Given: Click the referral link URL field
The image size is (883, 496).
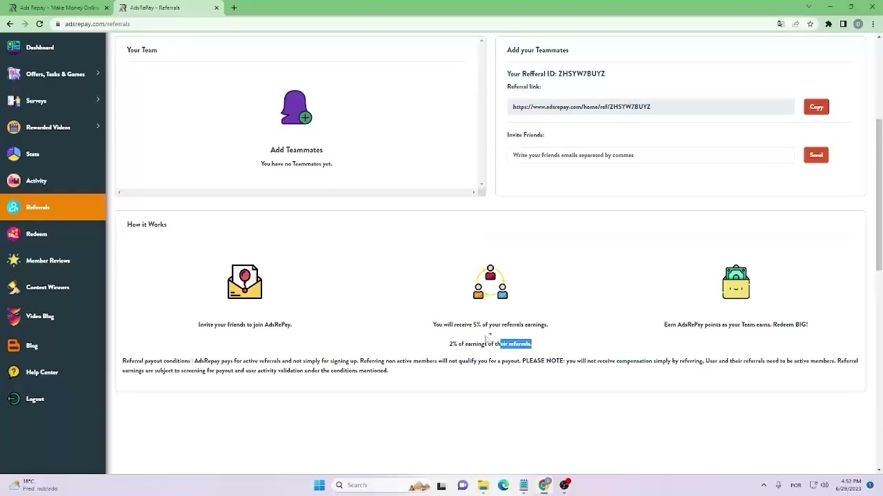Looking at the screenshot, I should pos(651,107).
